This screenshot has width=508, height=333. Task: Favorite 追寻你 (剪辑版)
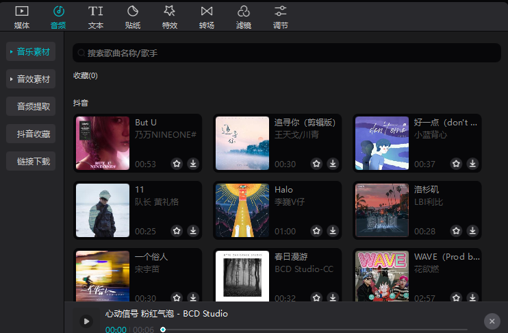pyautogui.click(x=316, y=164)
